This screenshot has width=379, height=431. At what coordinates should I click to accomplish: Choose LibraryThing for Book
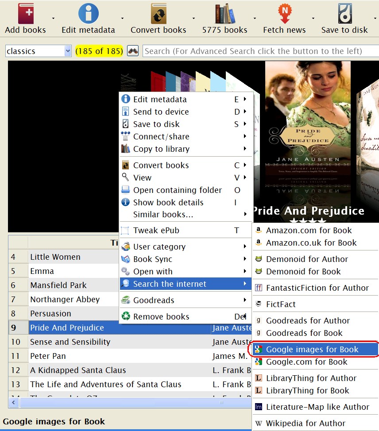(x=316, y=390)
